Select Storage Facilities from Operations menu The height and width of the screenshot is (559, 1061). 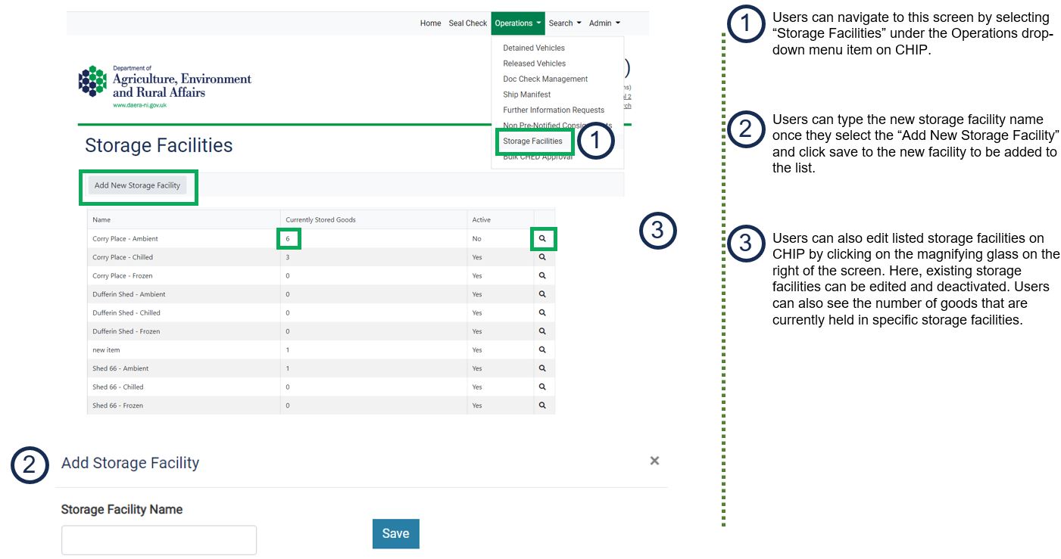(532, 141)
